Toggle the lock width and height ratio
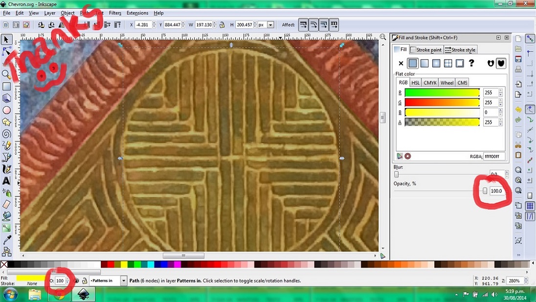This screenshot has height=302, width=536. (222, 24)
